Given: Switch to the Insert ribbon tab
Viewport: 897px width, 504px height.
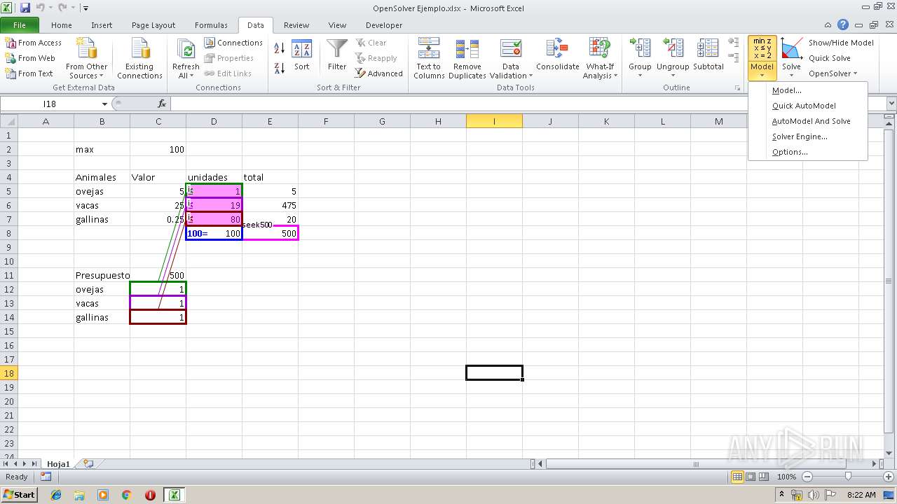Looking at the screenshot, I should 102,25.
